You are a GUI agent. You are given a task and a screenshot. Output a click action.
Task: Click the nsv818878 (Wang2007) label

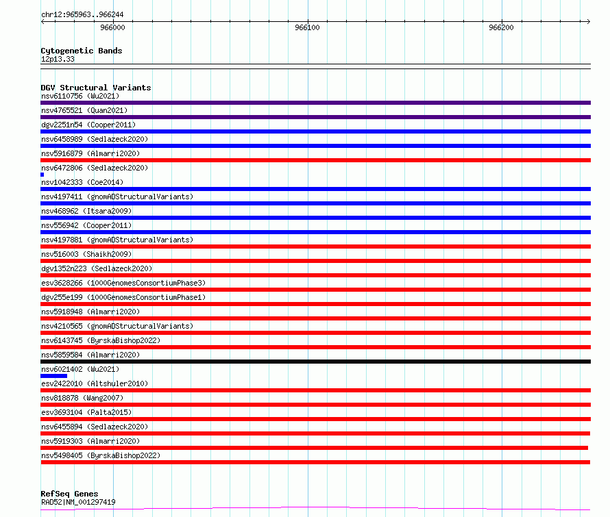coord(82,398)
